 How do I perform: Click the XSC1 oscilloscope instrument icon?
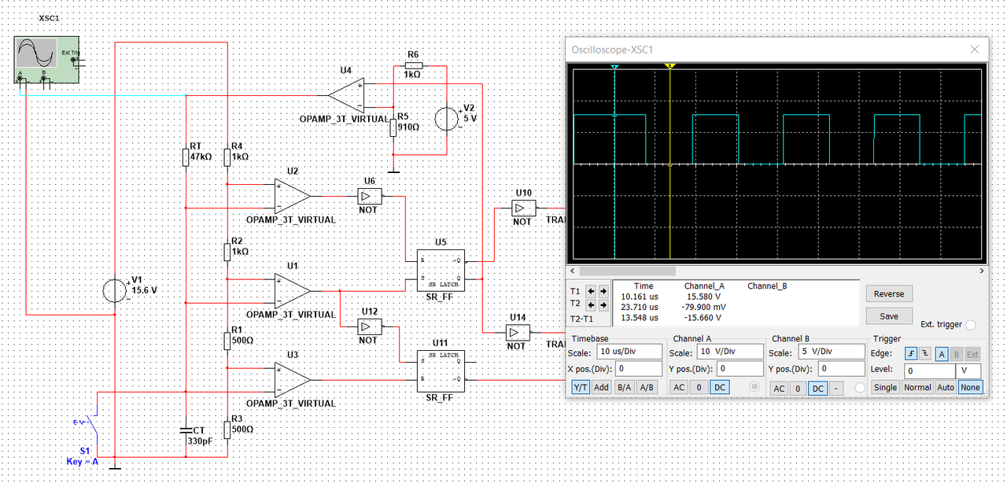coord(47,60)
